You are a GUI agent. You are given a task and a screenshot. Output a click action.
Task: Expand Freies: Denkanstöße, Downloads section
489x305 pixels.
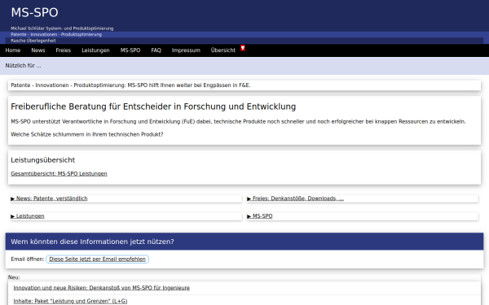(363, 198)
